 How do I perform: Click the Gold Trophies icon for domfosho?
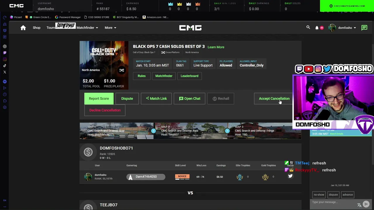265,177
